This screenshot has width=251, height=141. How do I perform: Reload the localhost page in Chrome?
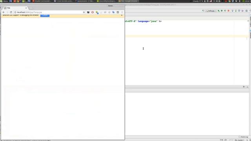tap(11, 12)
